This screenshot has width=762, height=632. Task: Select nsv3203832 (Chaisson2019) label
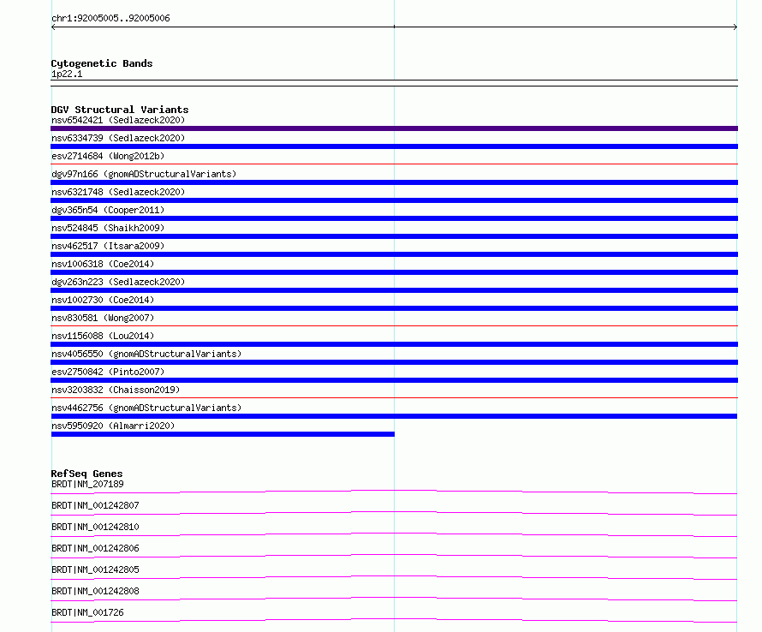116,390
